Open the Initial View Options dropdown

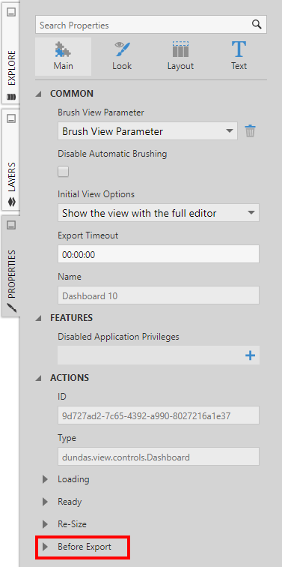coord(159,213)
